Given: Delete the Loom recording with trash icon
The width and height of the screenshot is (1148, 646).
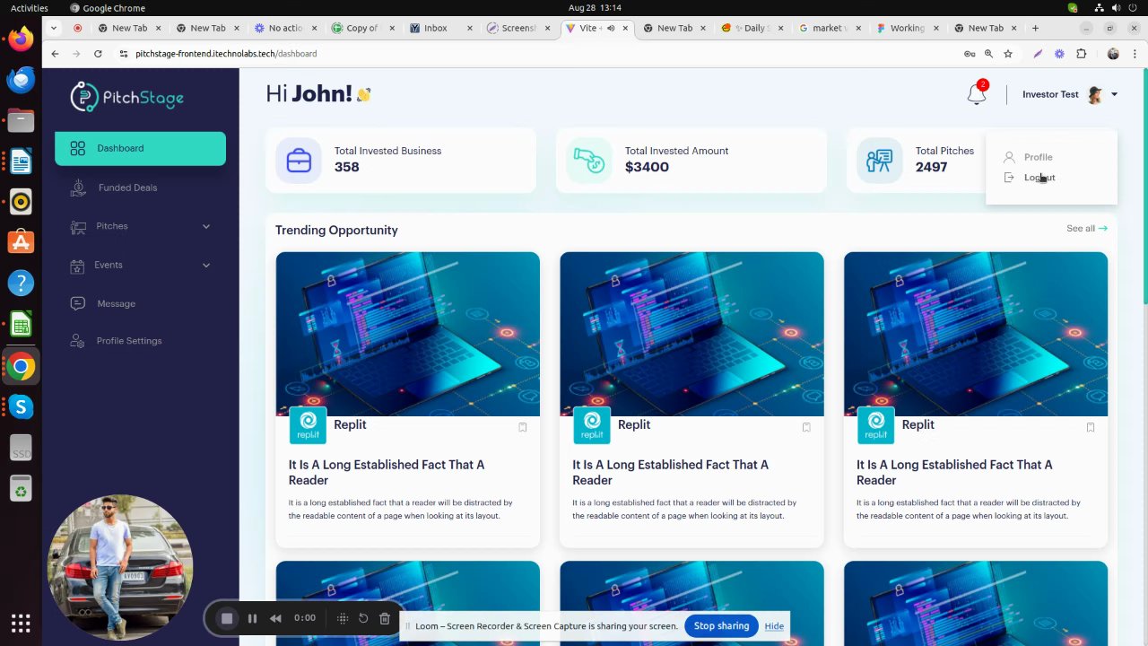Looking at the screenshot, I should [385, 618].
